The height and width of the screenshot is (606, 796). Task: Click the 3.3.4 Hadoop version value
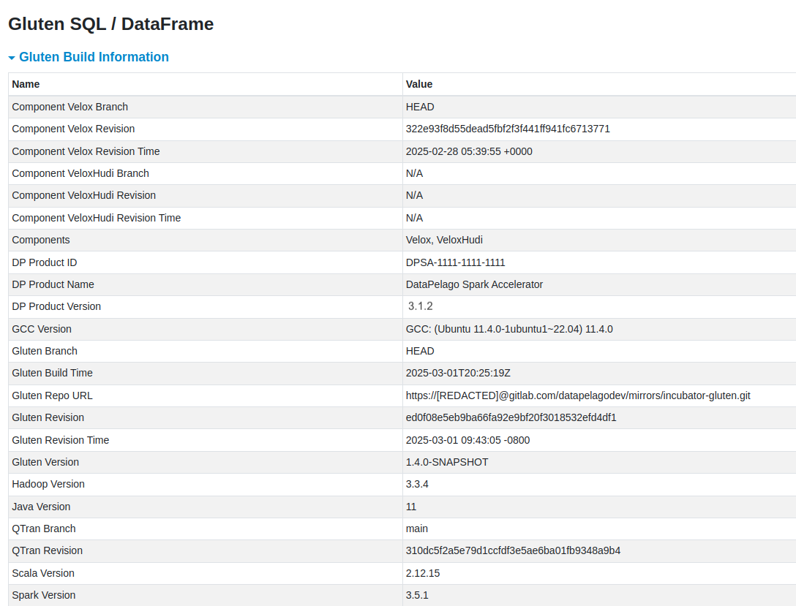pyautogui.click(x=417, y=484)
